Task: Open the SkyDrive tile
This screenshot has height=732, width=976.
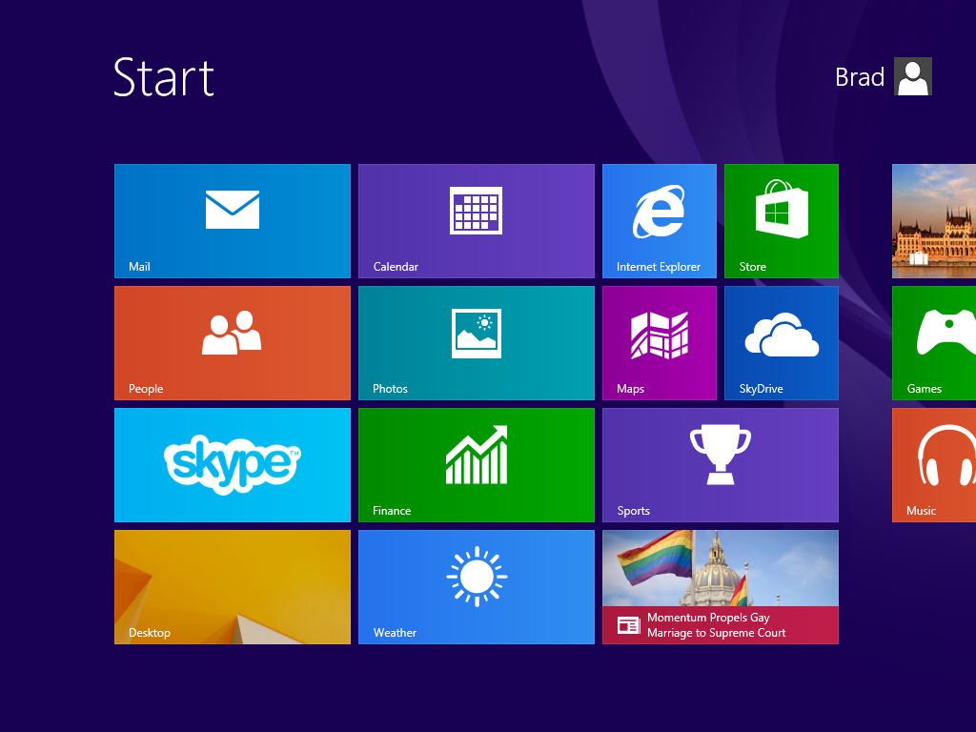Action: (782, 343)
